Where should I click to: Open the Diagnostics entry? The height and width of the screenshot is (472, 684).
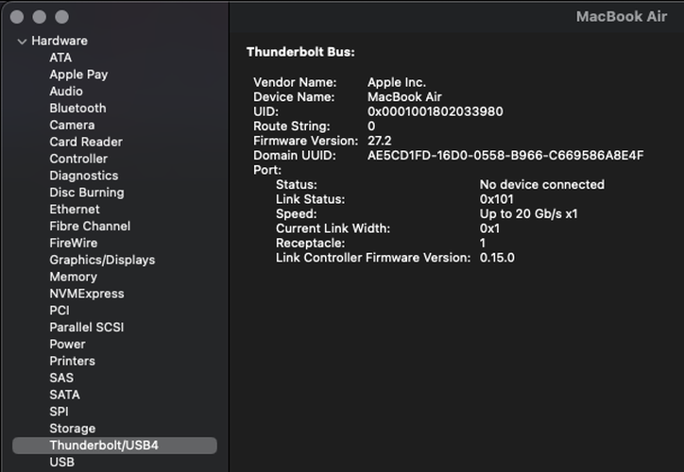pos(84,176)
